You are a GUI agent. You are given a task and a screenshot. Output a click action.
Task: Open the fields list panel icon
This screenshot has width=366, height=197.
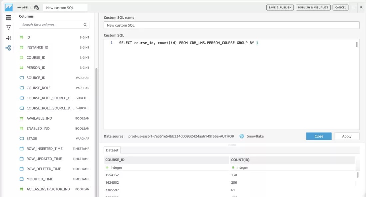(8, 18)
